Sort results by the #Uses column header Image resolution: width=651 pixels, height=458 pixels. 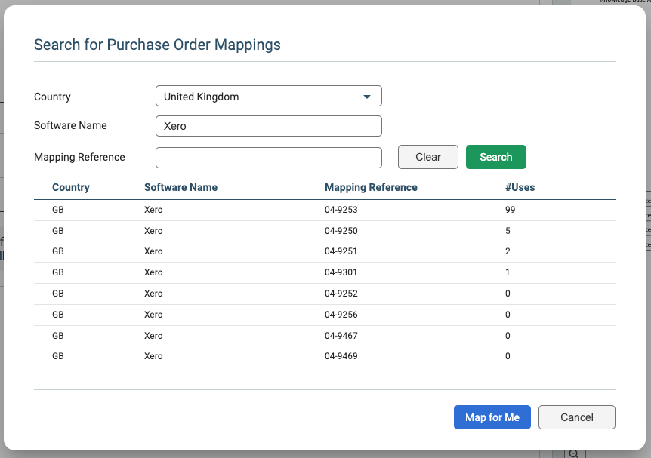(x=521, y=187)
